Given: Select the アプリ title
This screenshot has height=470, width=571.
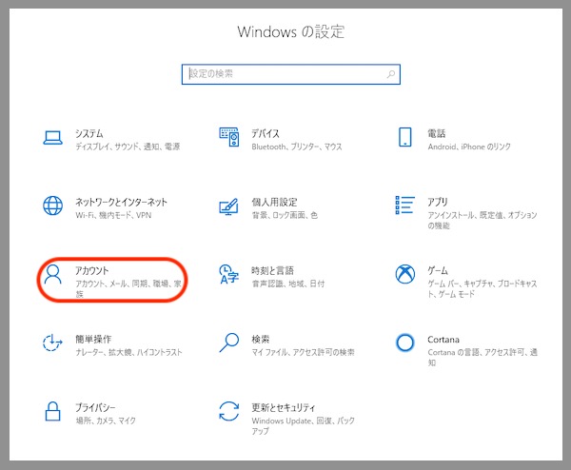Looking at the screenshot, I should click(438, 202).
